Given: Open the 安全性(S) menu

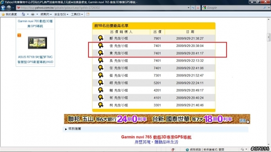Looking at the screenshot, I should point(61,14).
